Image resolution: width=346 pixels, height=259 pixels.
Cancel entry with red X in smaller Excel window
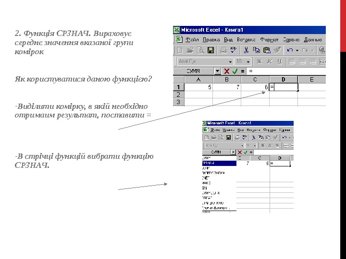tap(240, 152)
